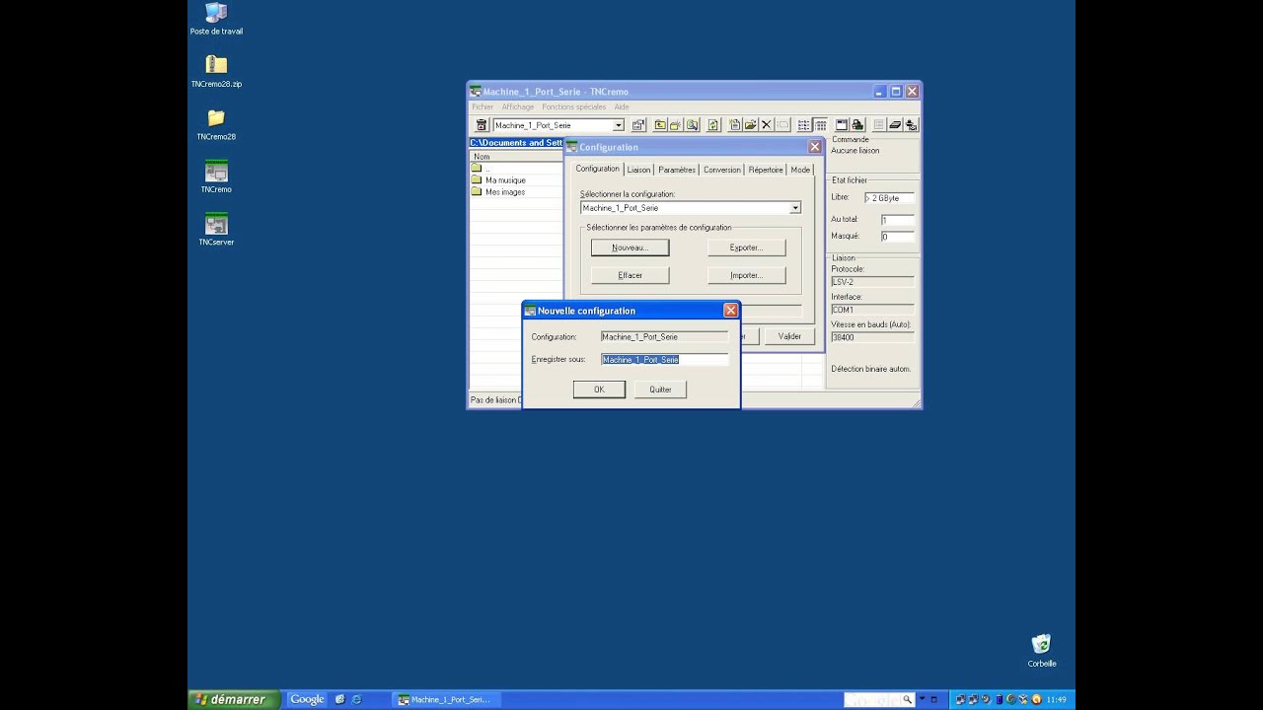Click the greyed rename icon in the TNCremo toolbar
Viewport: 1263px width, 710px height.
pyautogui.click(x=782, y=125)
